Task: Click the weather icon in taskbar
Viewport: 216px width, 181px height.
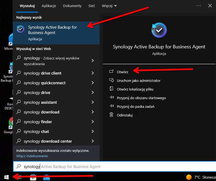Action: (189, 177)
